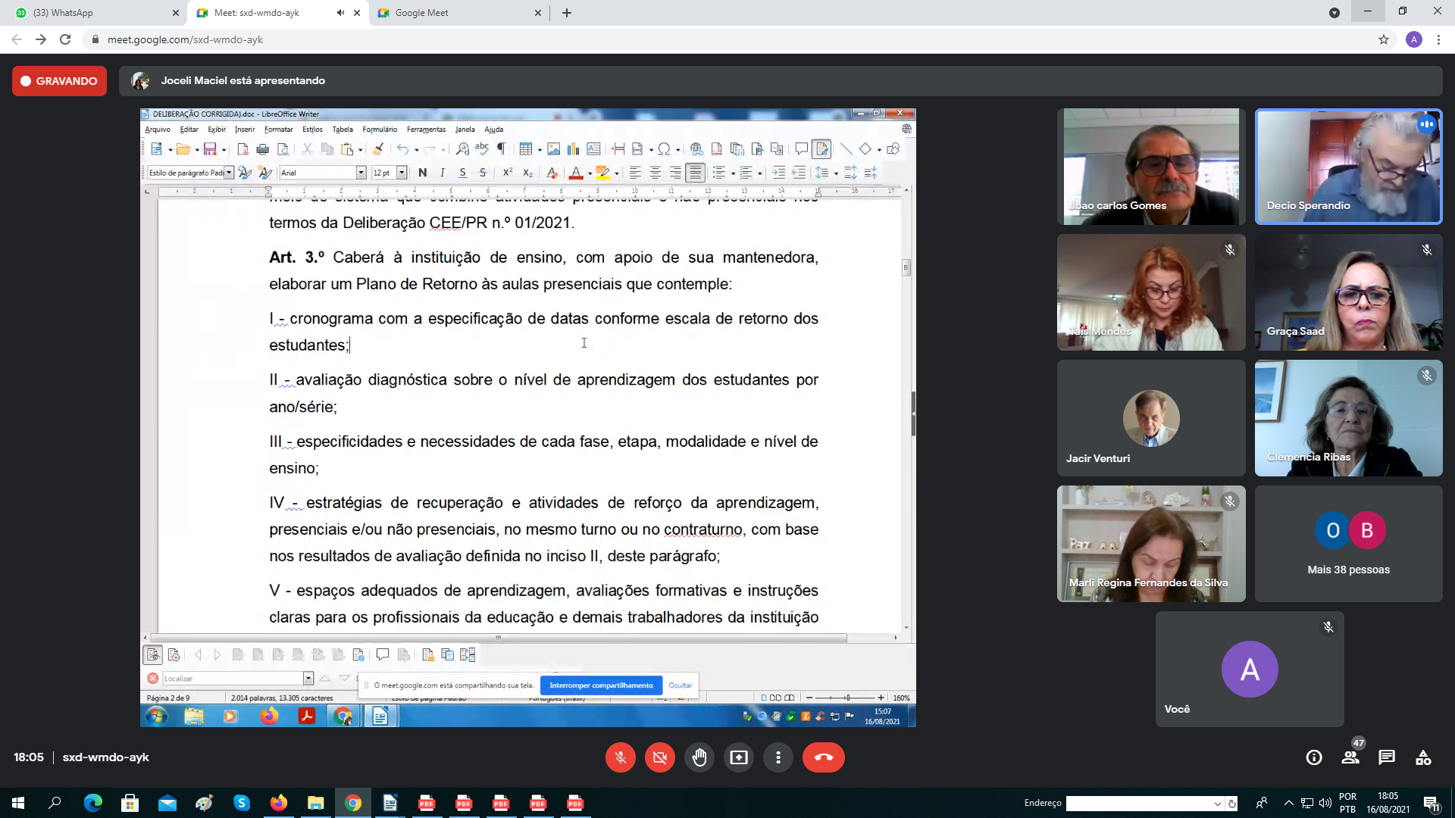The width and height of the screenshot is (1455, 818).
Task: Toggle the raise hand button
Action: 699,757
